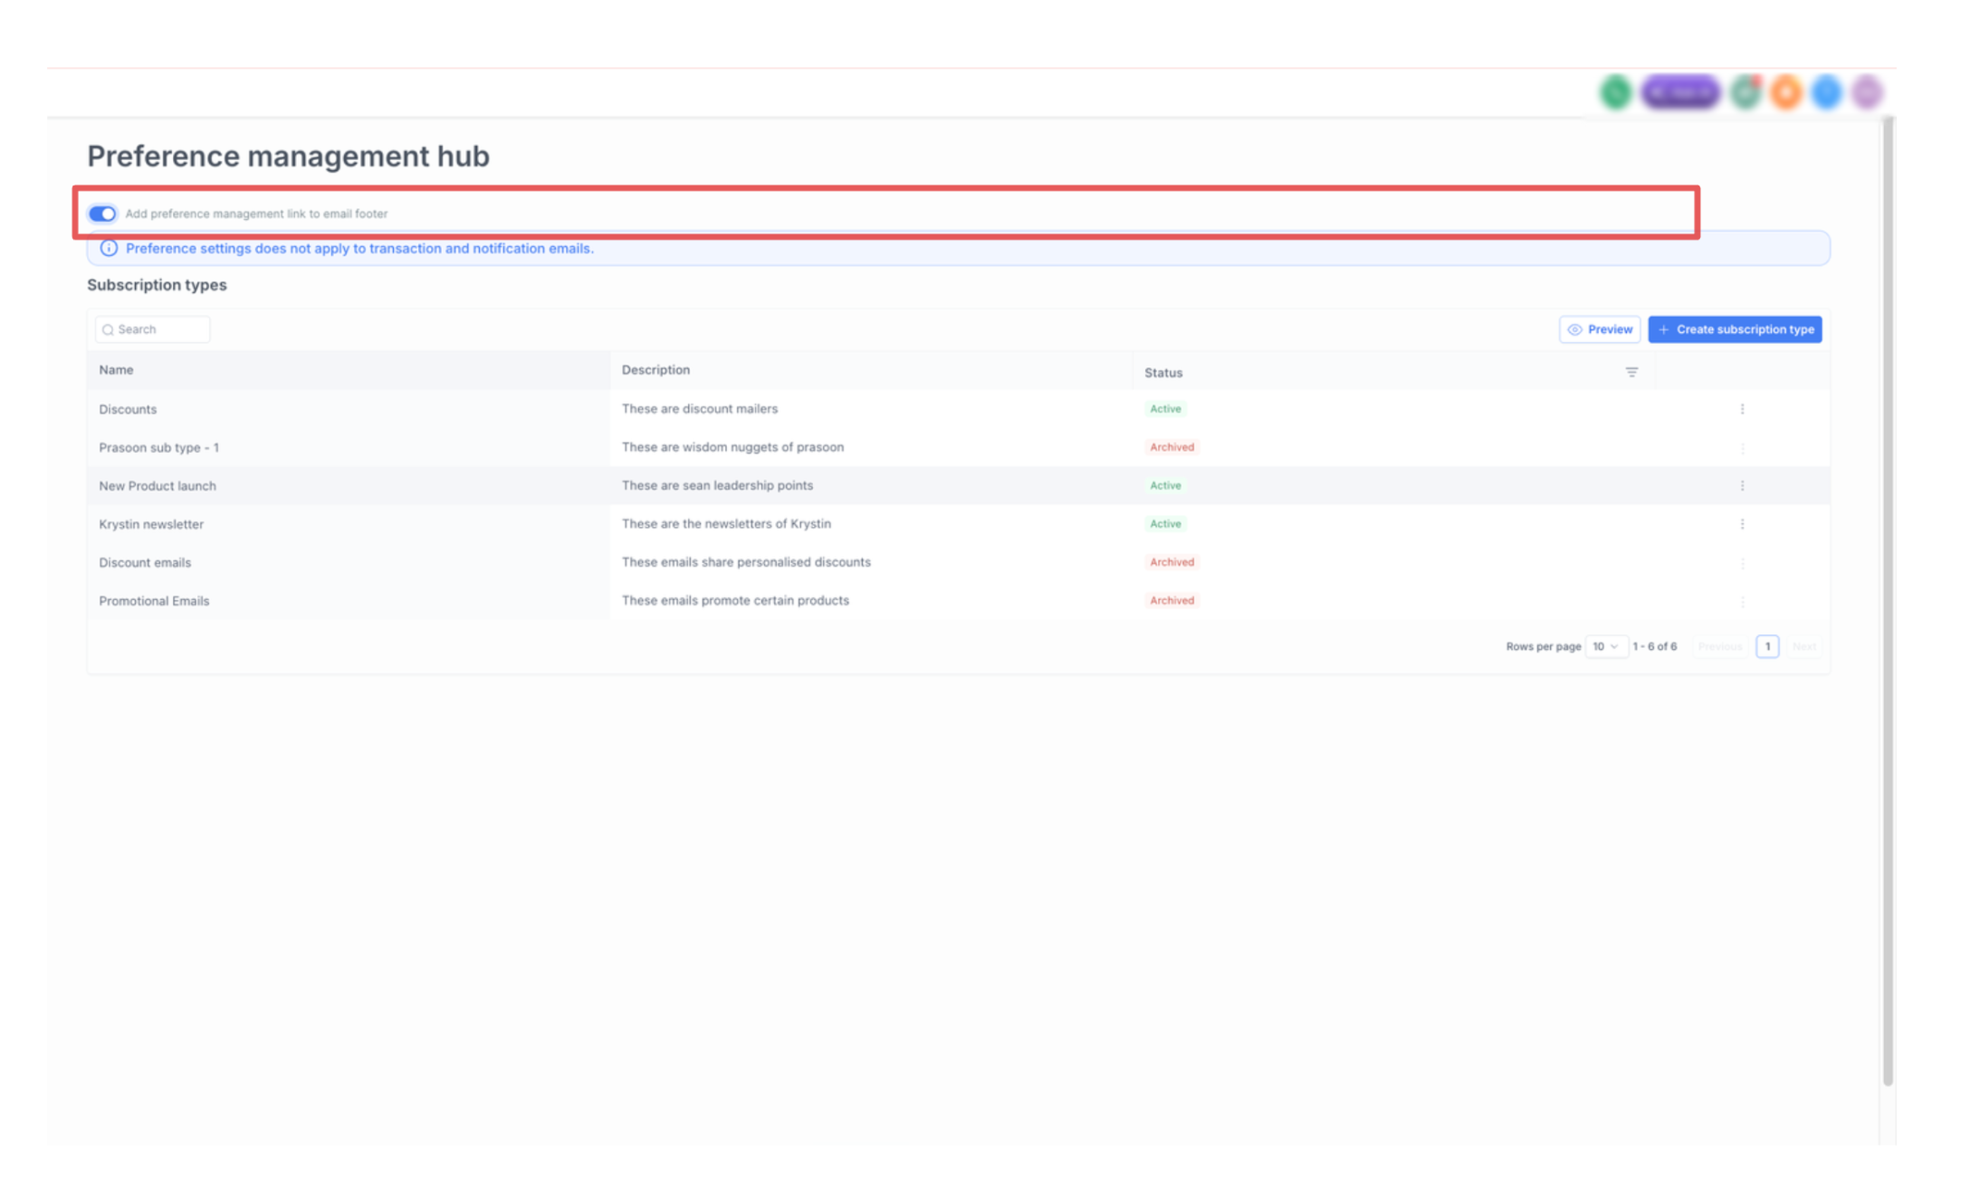Click 'These are sean leadership points' description
1970x1200 pixels.
pyautogui.click(x=717, y=486)
